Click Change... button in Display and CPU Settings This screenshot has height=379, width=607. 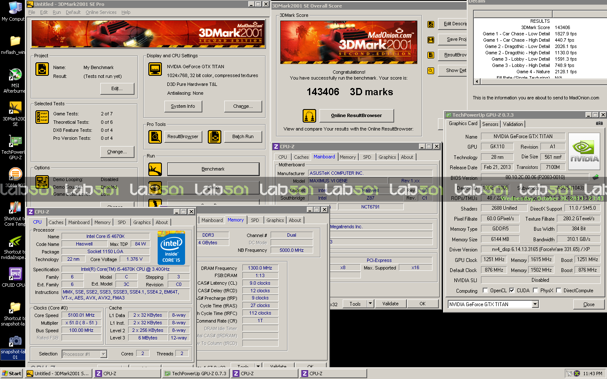point(243,106)
